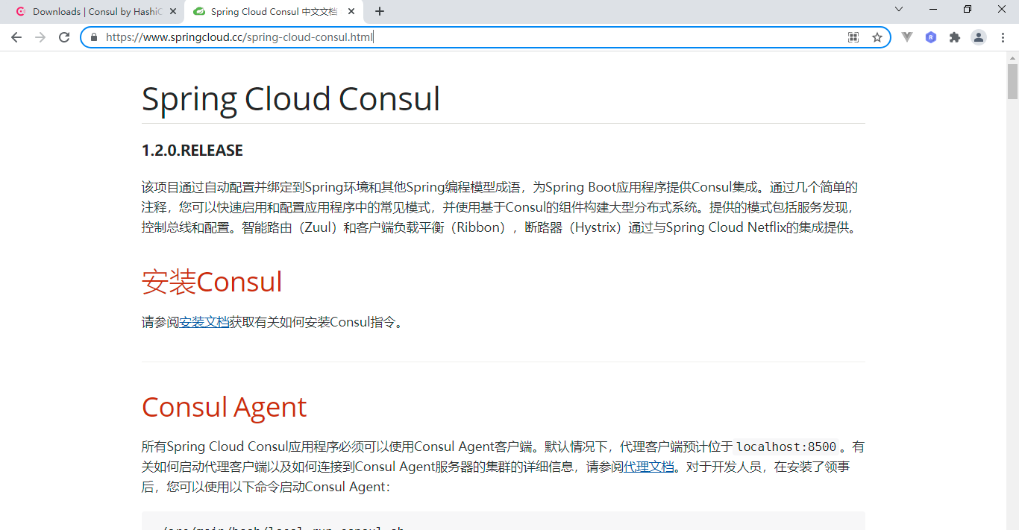
Task: Open the 代理文档 link
Action: click(649, 467)
